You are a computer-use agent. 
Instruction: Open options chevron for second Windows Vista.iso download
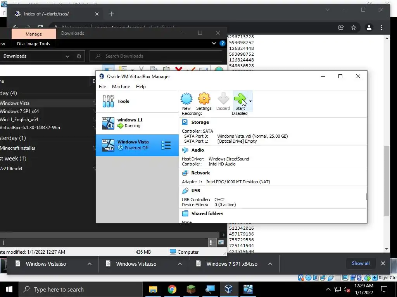click(x=180, y=264)
